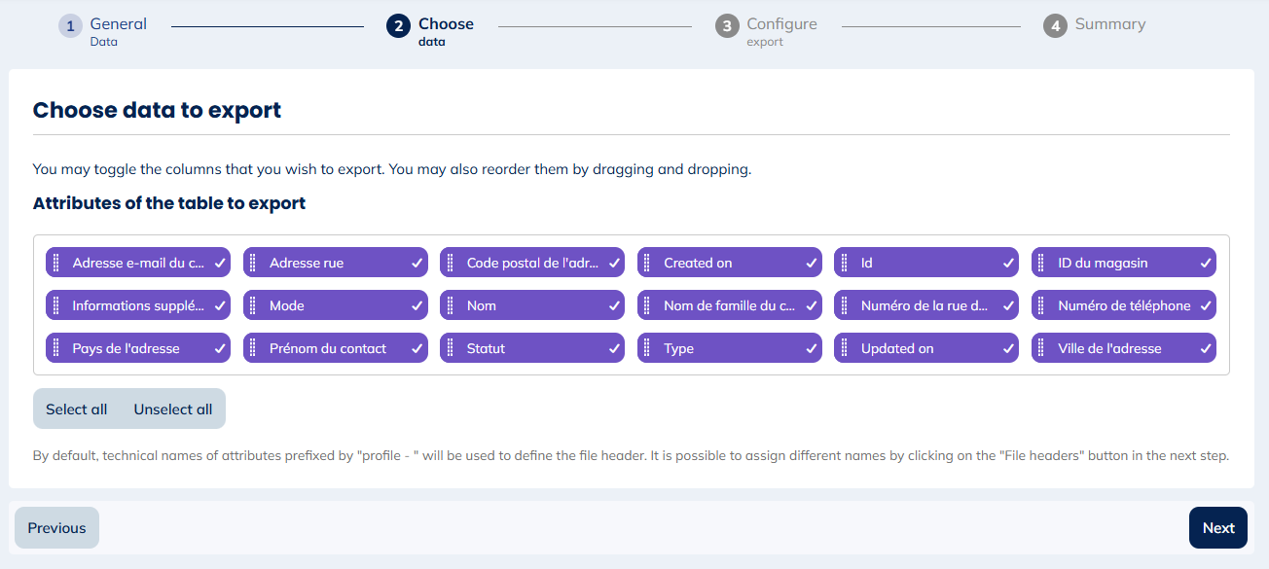Viewport: 1269px width, 569px height.
Task: Disable export of "ID du magasin"
Action: [1204, 262]
